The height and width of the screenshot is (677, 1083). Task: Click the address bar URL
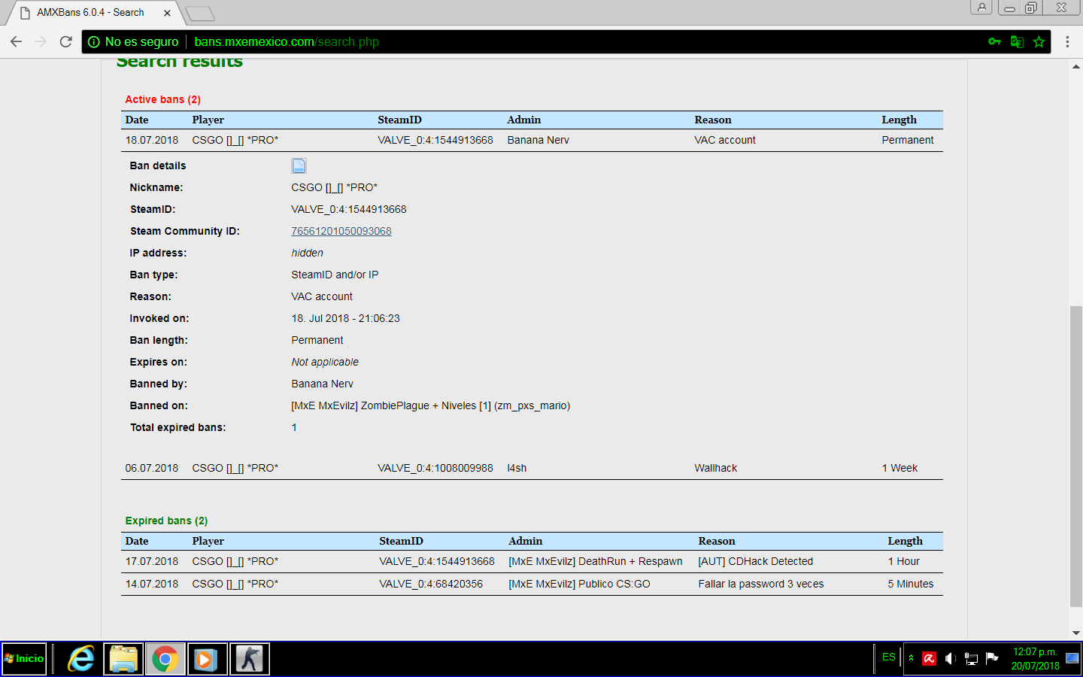286,42
